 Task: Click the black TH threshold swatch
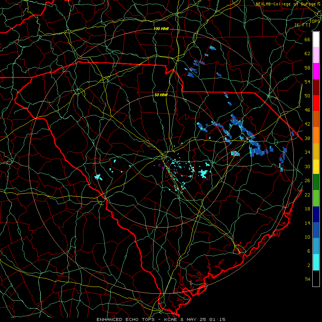pyautogui.click(x=316, y=278)
